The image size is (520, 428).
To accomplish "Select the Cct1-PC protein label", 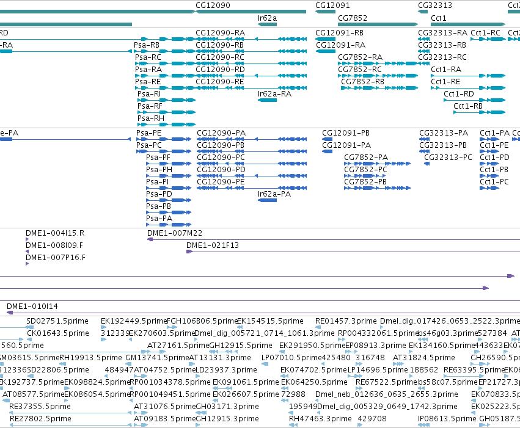I will [x=494, y=182].
